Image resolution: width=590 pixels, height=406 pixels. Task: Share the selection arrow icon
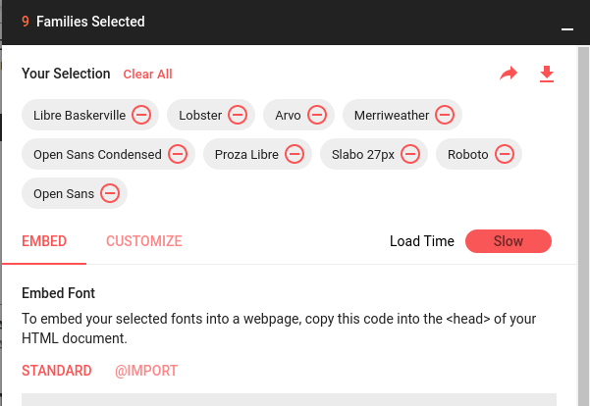[x=509, y=74]
